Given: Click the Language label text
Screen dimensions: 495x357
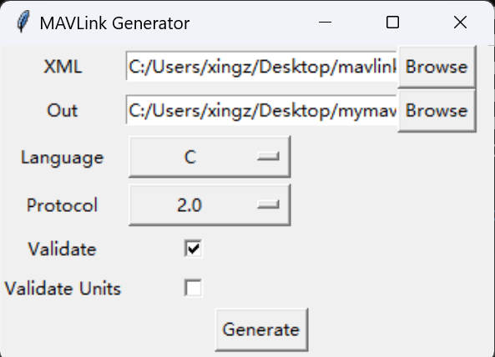Looking at the screenshot, I should coord(63,158).
